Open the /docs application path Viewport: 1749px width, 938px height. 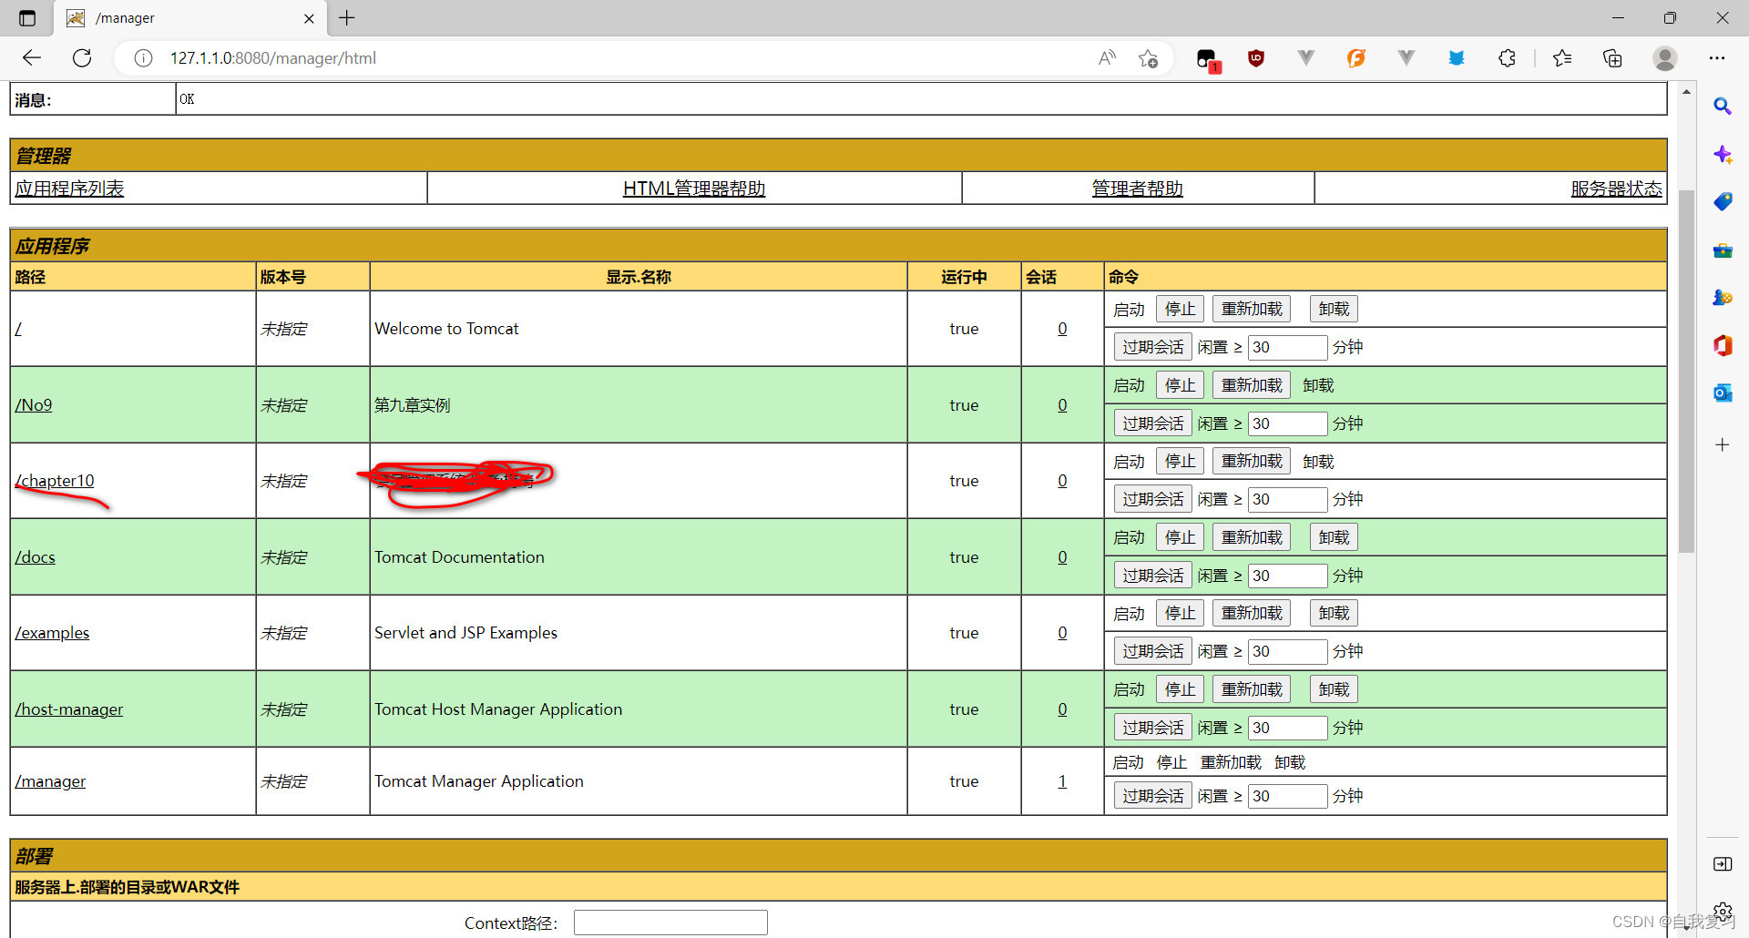point(35,557)
